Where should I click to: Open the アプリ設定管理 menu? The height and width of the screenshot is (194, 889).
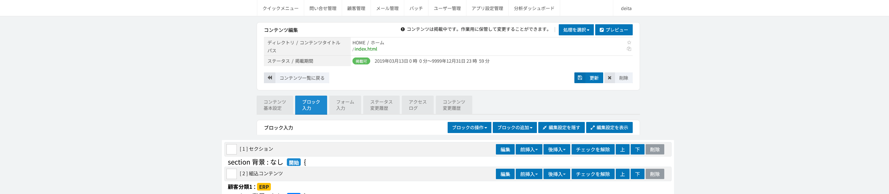(x=487, y=8)
